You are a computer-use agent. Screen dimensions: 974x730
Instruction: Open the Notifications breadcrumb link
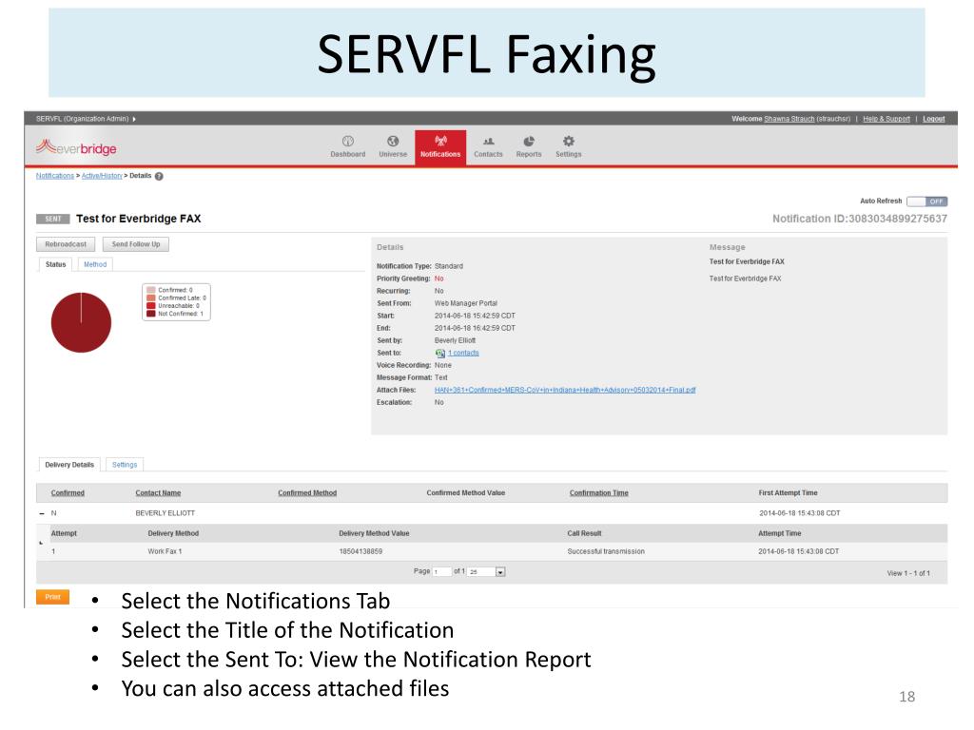[x=54, y=176]
